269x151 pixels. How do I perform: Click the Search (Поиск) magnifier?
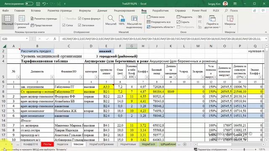coord(226,10)
